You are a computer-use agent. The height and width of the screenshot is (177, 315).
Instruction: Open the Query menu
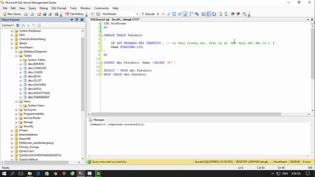(x=32, y=8)
